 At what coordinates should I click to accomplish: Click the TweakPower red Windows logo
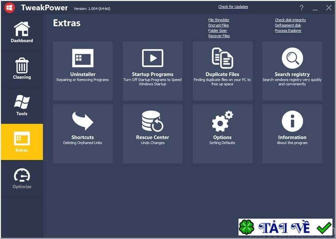[9, 8]
